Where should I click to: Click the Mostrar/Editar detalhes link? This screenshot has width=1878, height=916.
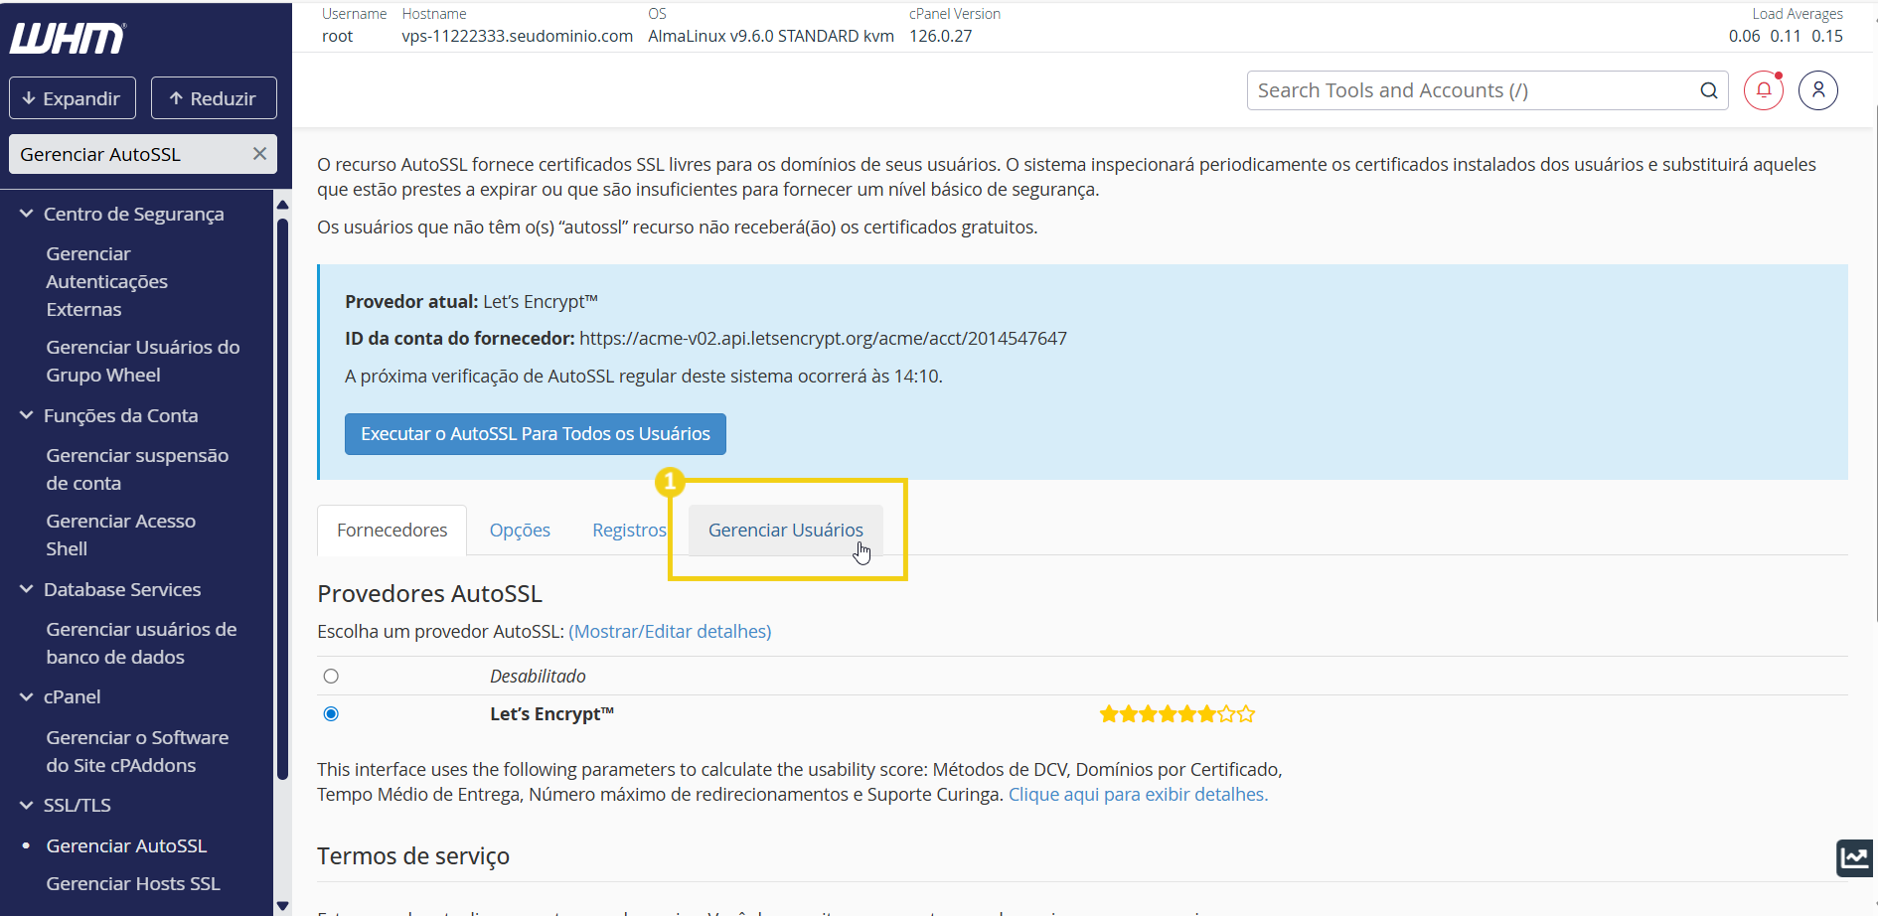(670, 632)
